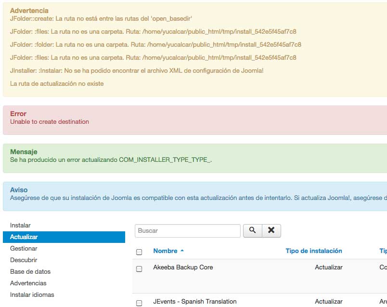Click JEvents - Spanish Translation row text
The image size is (387, 307).
[195, 302]
